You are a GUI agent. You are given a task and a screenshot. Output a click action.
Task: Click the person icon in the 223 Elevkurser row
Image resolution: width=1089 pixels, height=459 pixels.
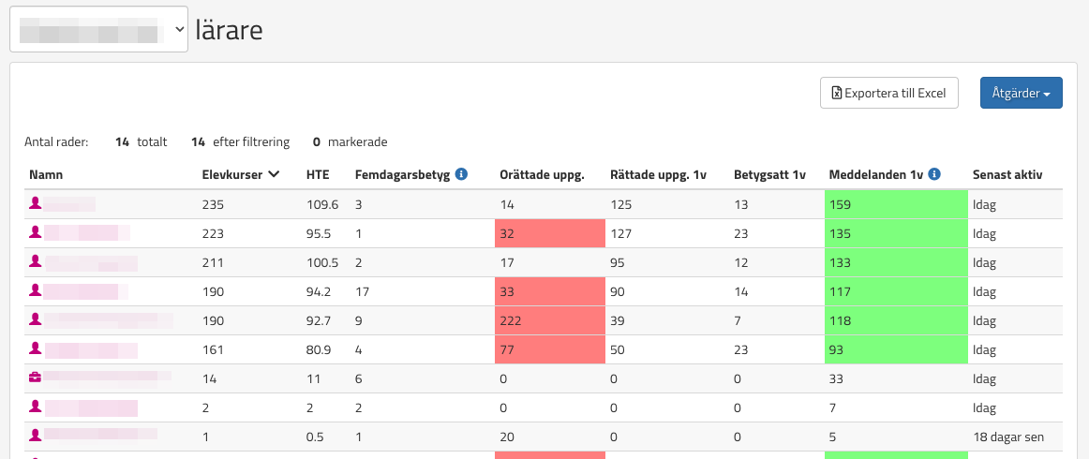point(36,232)
